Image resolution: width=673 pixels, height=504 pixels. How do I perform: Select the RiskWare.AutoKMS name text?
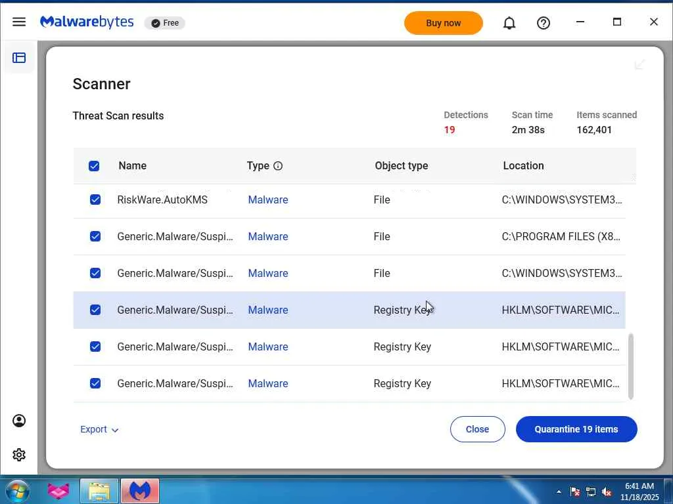pyautogui.click(x=162, y=199)
